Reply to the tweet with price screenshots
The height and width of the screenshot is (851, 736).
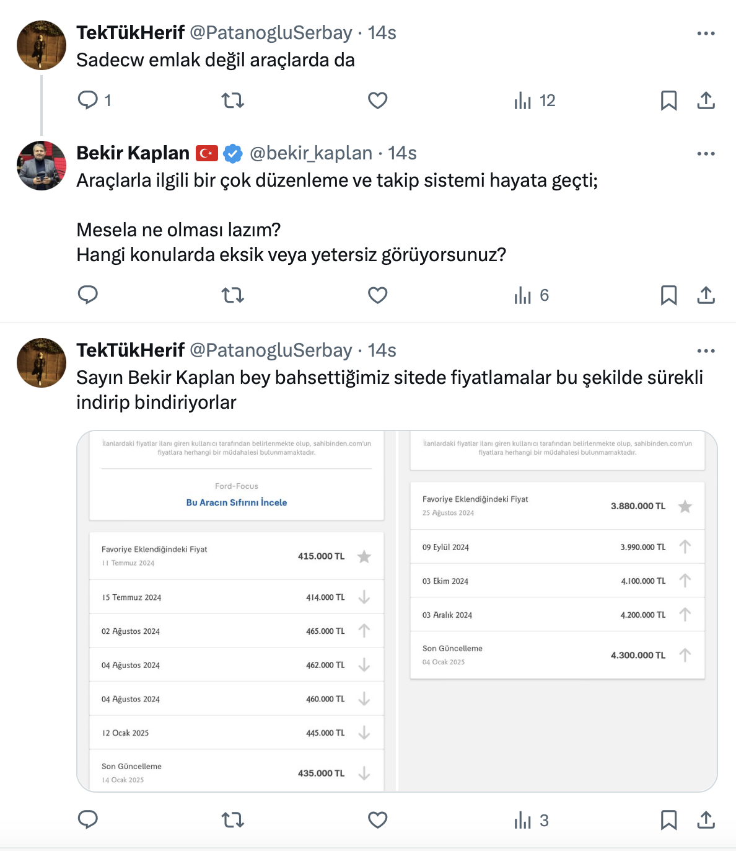(x=88, y=820)
